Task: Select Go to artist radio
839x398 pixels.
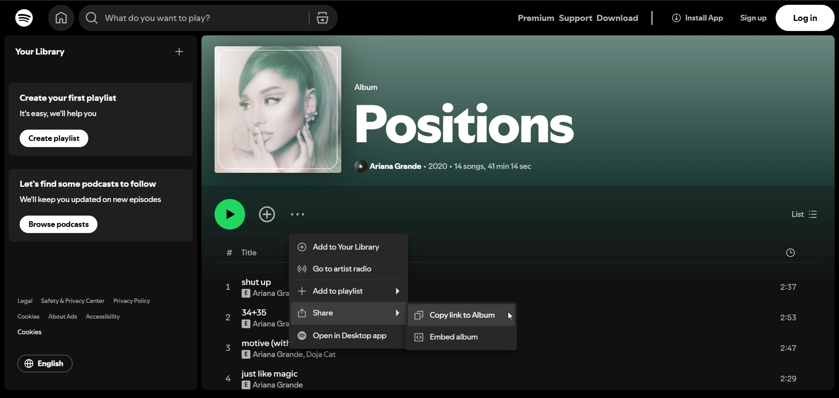Action: coord(342,269)
